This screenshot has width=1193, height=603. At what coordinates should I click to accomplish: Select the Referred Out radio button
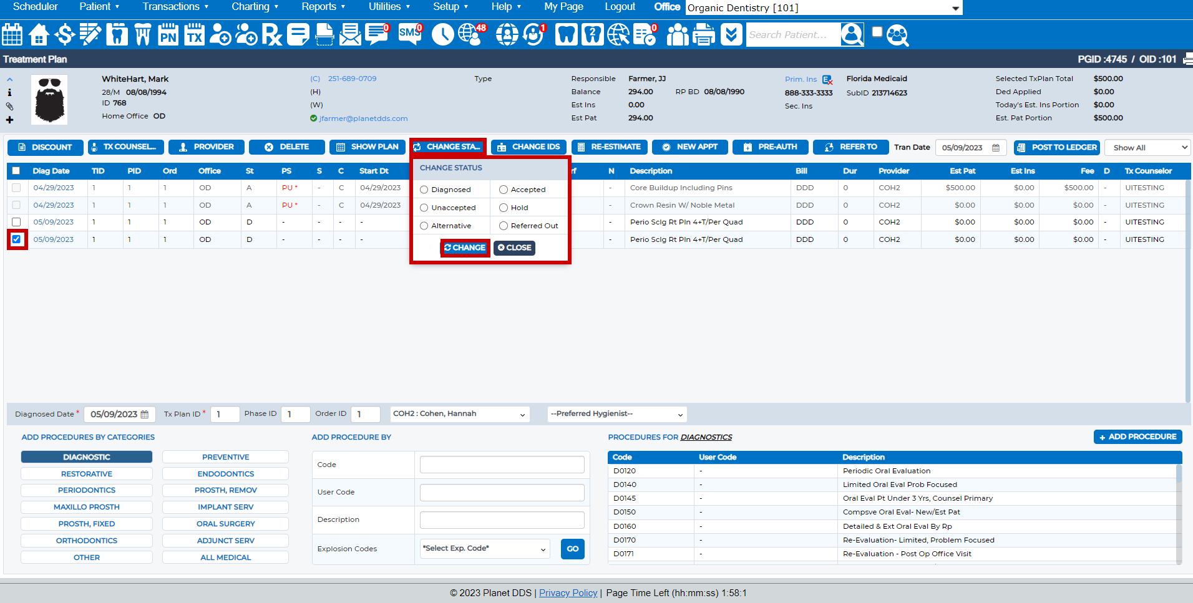[x=504, y=226]
